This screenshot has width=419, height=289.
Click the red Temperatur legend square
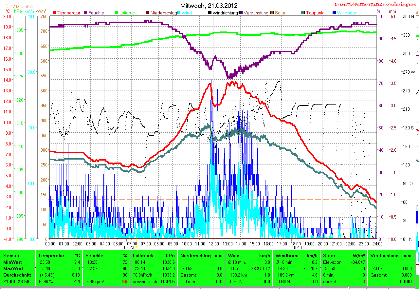[x=54, y=13]
